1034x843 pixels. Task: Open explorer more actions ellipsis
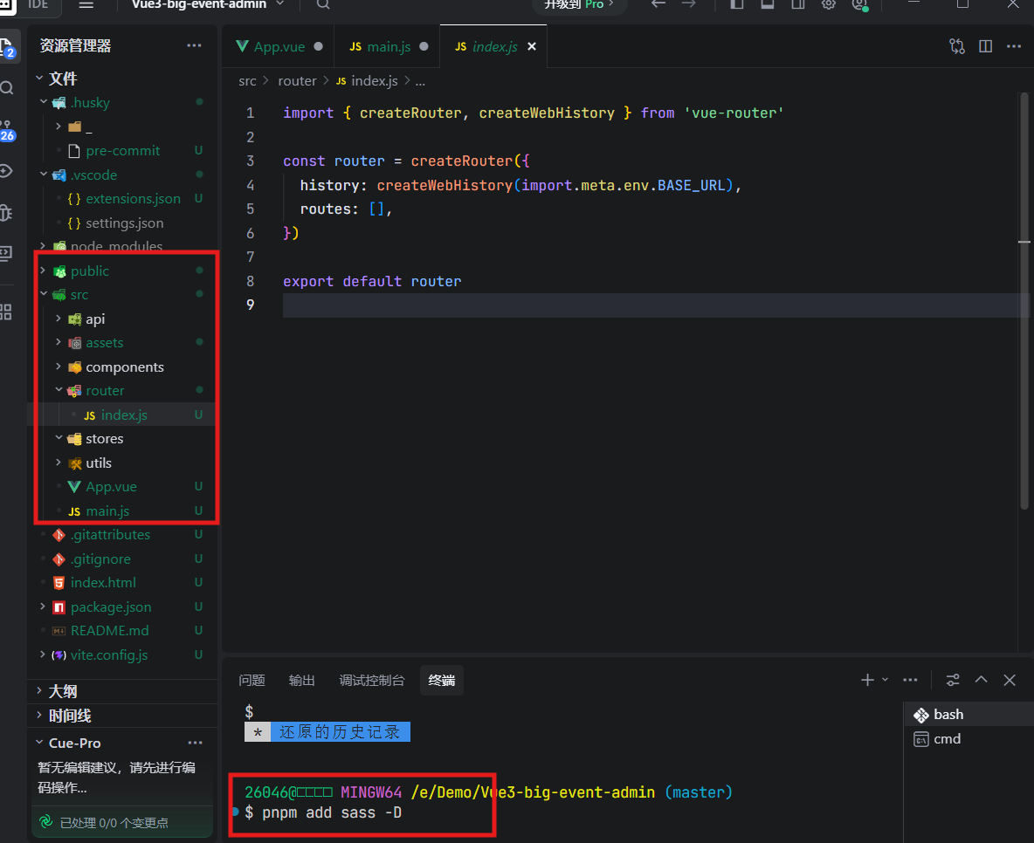[x=194, y=45]
